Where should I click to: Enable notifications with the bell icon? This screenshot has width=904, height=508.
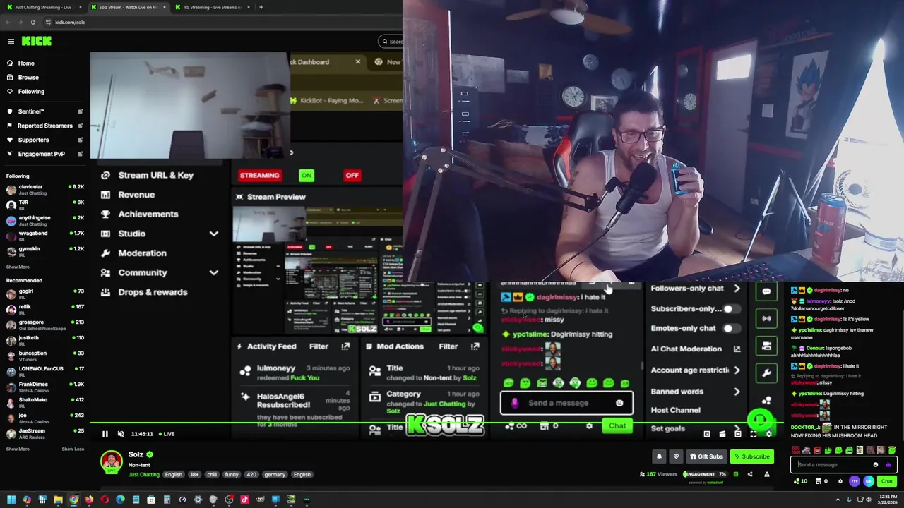point(659,456)
